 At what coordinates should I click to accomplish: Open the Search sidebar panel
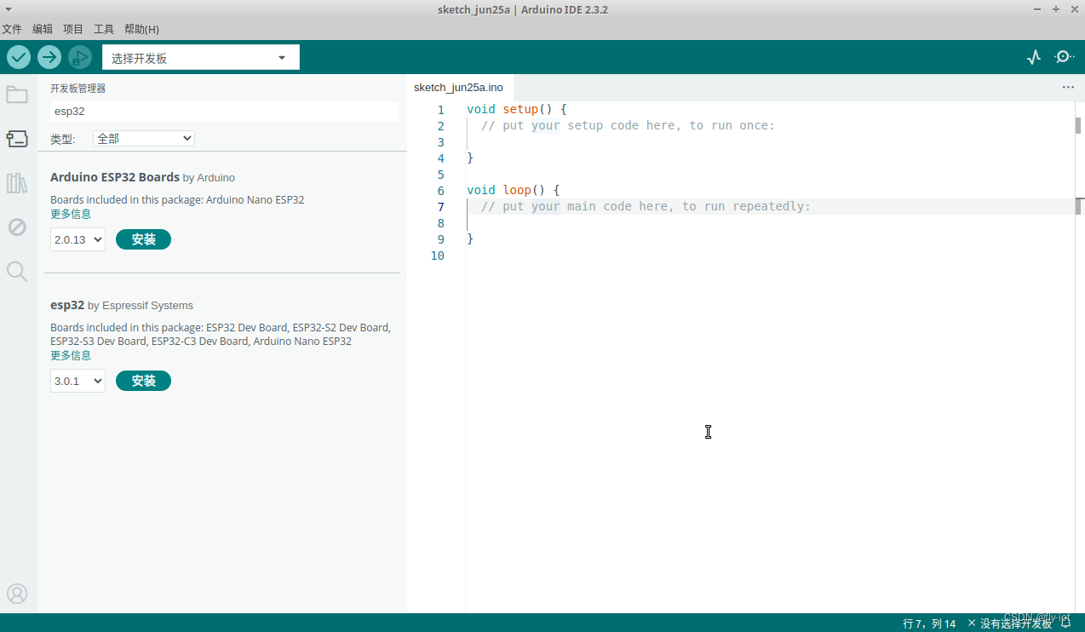(x=17, y=272)
